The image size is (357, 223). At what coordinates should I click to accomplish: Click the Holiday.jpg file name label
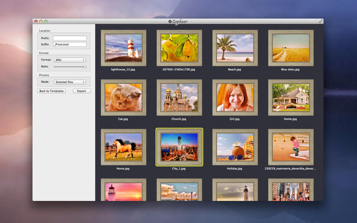[235, 169]
